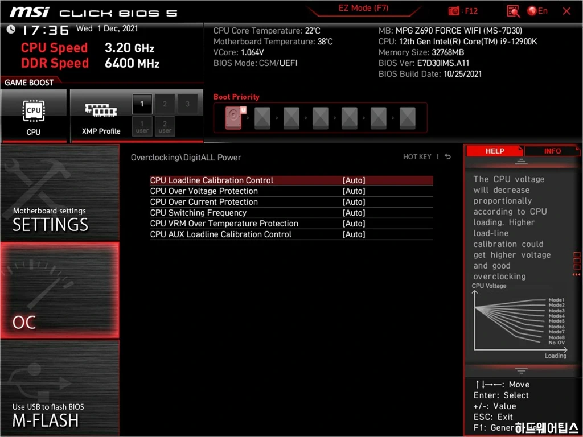
Task: Collapse the help panel bottom grip handle
Action: (x=521, y=370)
